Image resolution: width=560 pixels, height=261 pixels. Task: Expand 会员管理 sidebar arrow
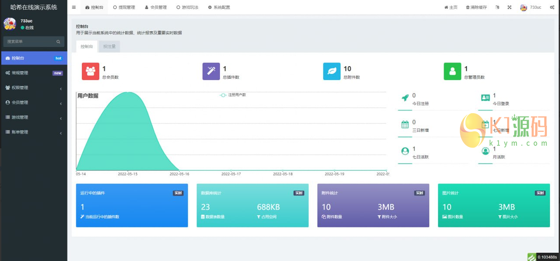[x=61, y=103]
